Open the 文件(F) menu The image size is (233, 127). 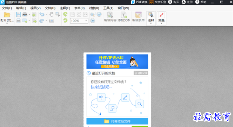pyautogui.click(x=7, y=8)
